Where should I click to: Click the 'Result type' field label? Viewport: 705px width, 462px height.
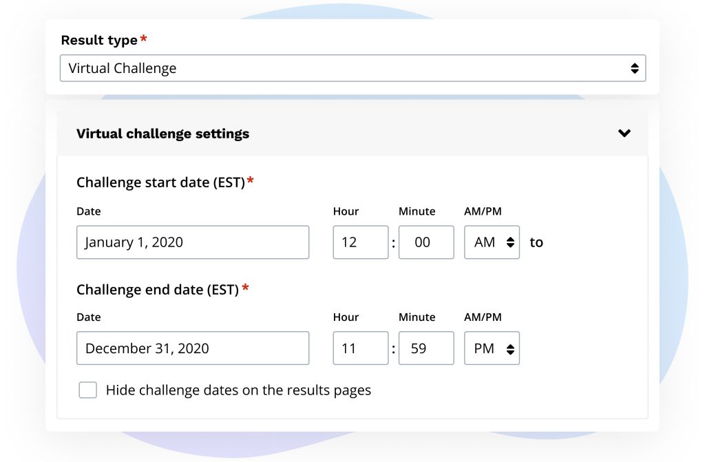99,40
